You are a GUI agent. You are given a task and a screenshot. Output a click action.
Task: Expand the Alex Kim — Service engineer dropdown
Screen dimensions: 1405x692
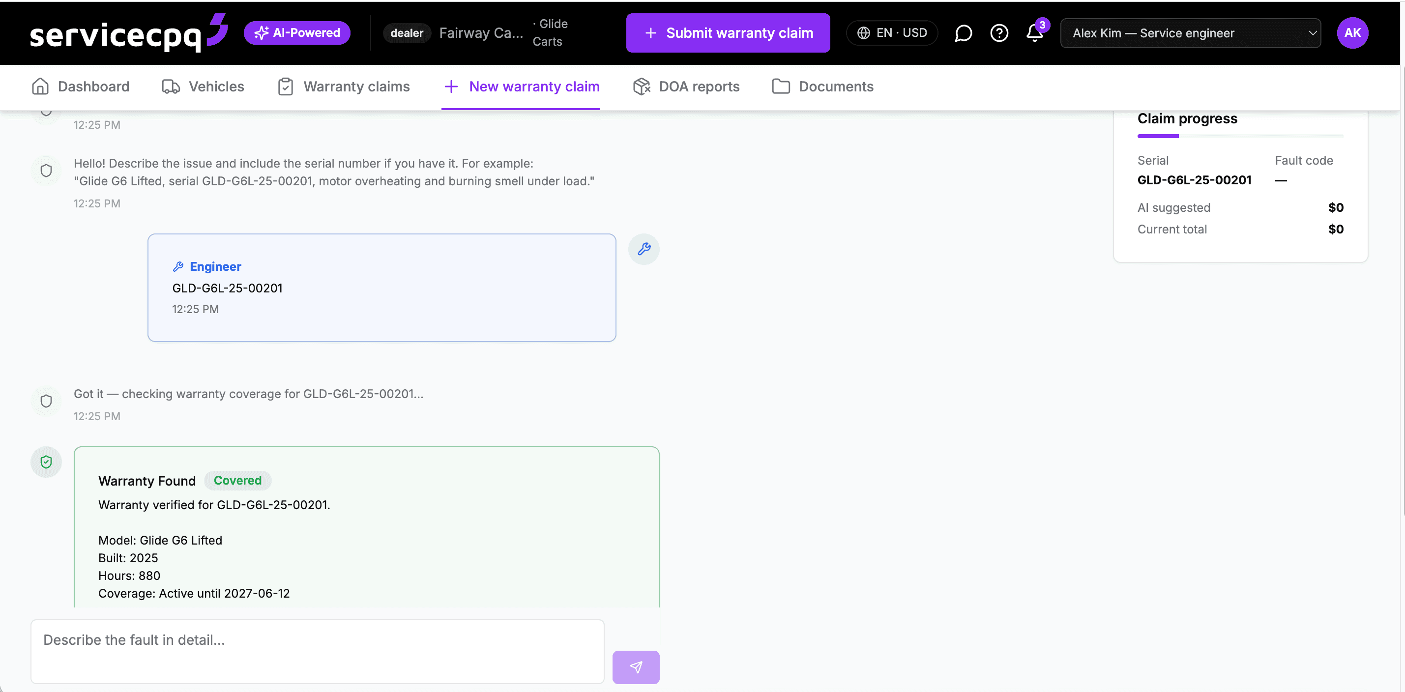[x=1190, y=33]
